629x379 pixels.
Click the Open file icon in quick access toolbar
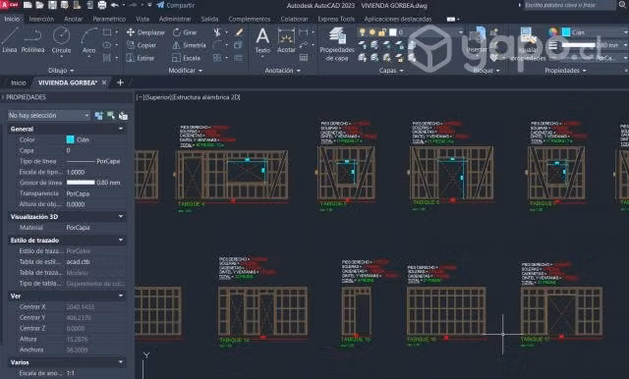39,5
